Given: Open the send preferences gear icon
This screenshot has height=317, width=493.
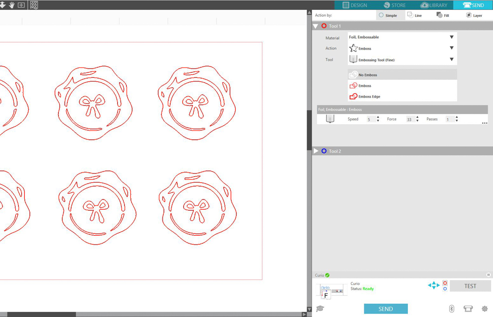Looking at the screenshot, I should click(x=485, y=309).
